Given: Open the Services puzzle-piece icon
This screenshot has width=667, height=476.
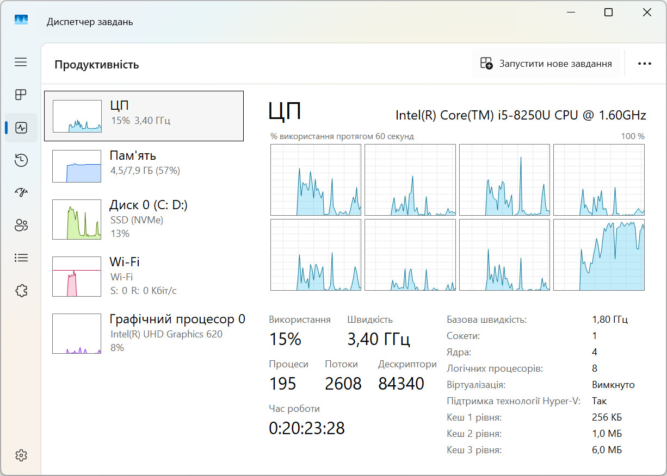Looking at the screenshot, I should 21,290.
